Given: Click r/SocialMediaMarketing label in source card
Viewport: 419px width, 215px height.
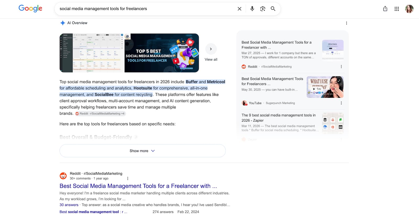Looking at the screenshot, I should pos(276,67).
